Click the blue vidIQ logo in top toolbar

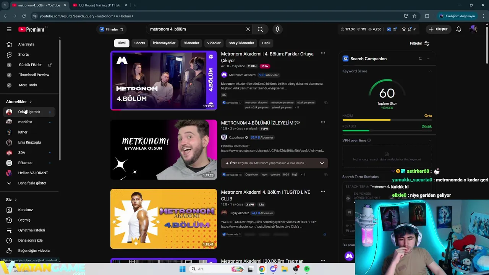(389, 29)
